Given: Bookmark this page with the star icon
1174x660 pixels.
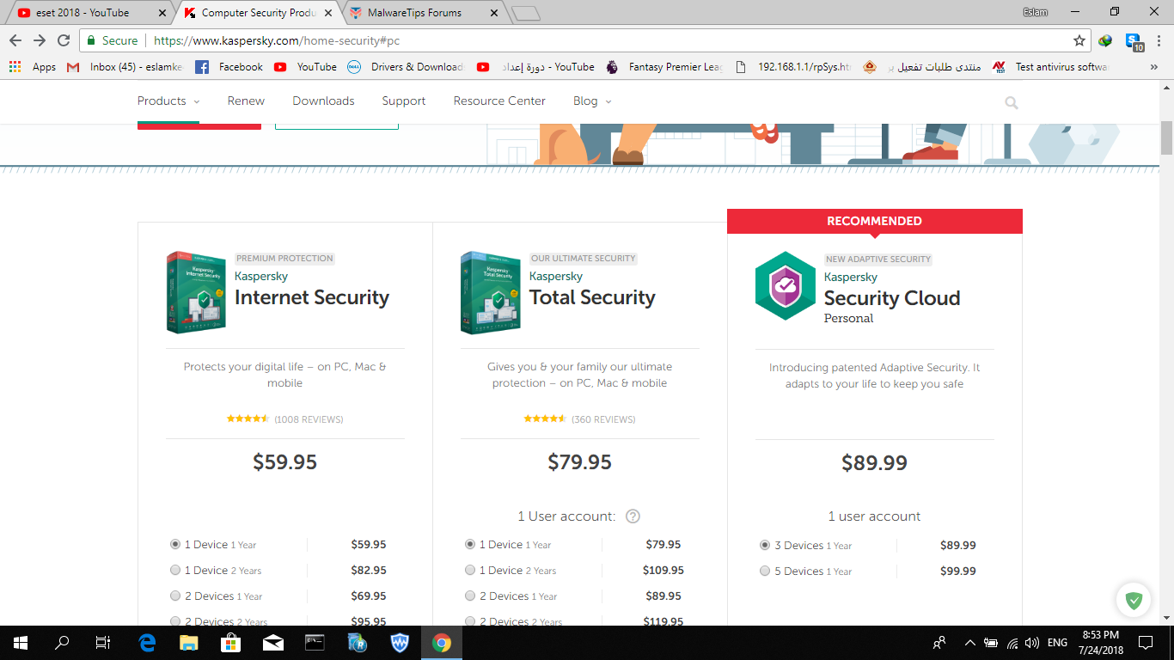Looking at the screenshot, I should click(1079, 40).
